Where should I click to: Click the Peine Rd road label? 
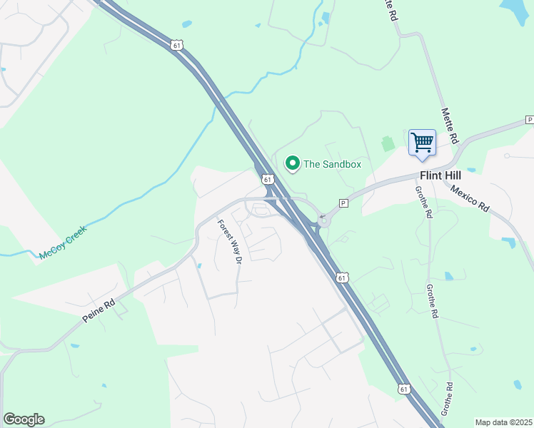99,310
